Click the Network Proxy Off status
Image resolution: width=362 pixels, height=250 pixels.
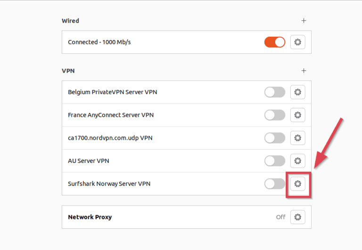coord(281,217)
